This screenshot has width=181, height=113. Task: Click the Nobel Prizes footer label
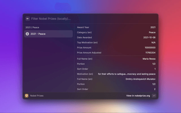[37, 96]
